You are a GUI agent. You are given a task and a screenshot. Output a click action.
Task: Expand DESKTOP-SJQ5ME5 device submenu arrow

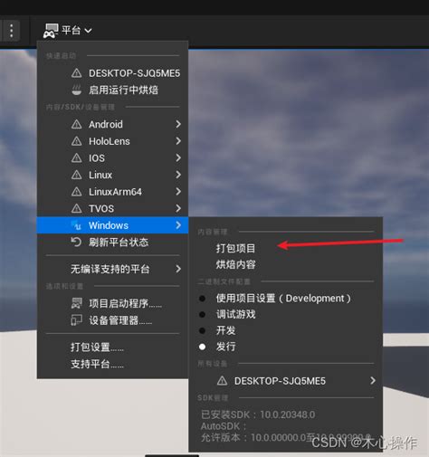[x=373, y=381]
